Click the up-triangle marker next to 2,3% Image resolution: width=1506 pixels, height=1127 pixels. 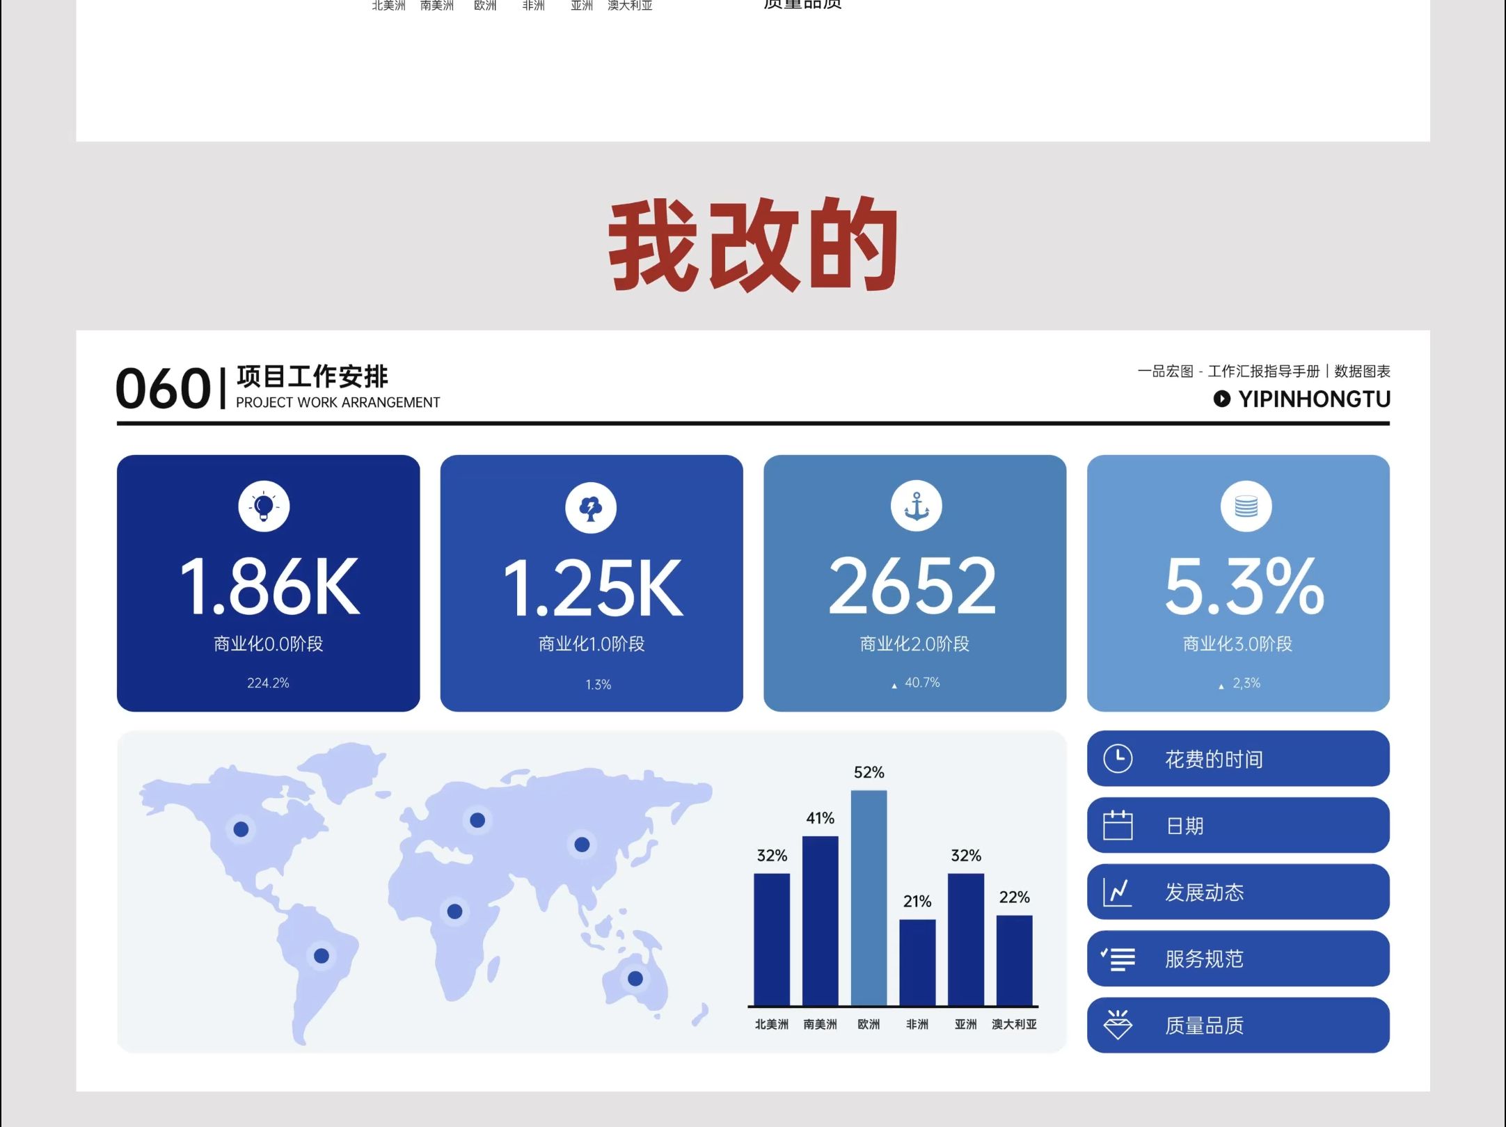pos(1221,687)
